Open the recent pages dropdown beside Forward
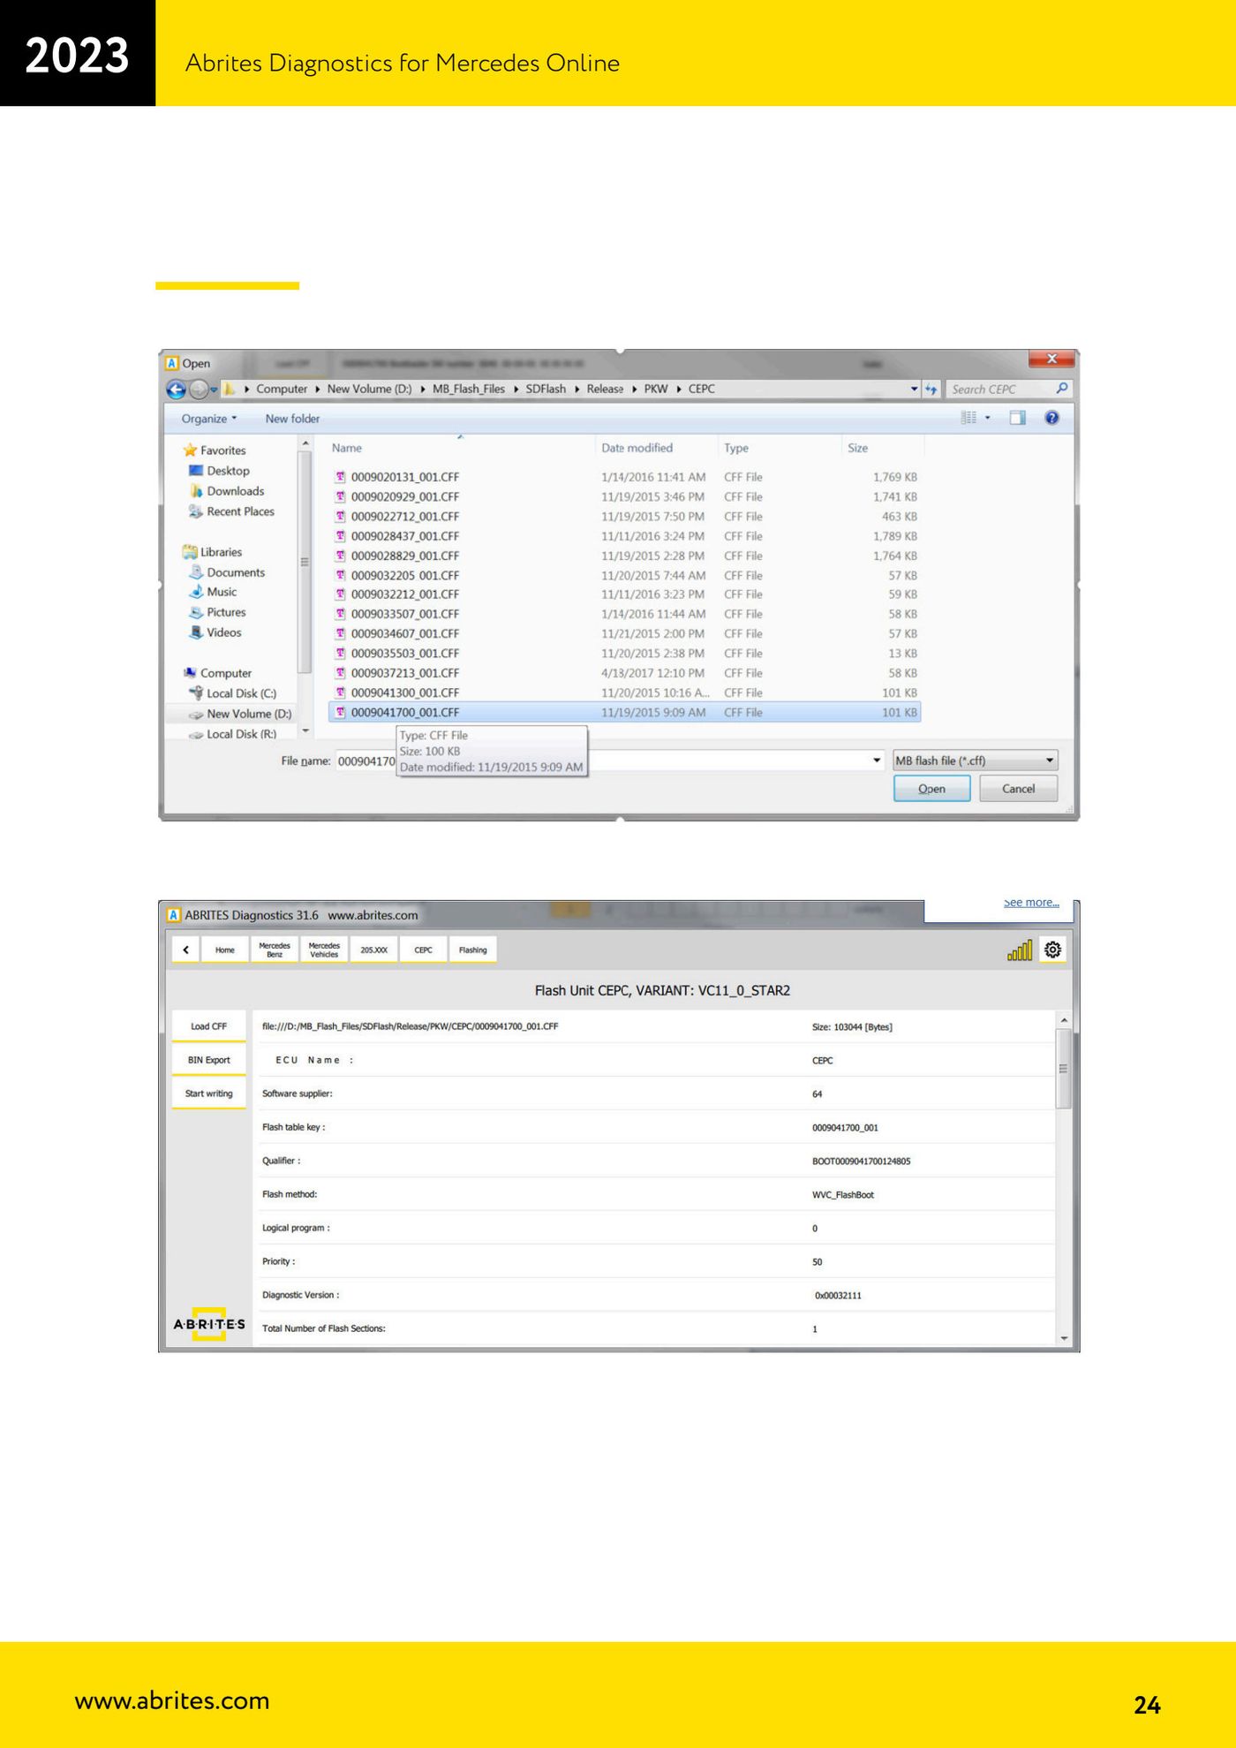Viewport: 1236px width, 1748px height. click(x=214, y=390)
